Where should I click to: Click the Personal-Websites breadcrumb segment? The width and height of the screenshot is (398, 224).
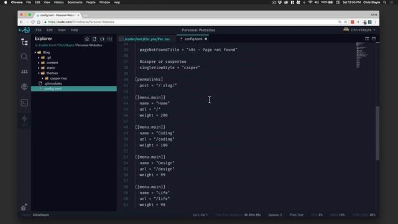click(89, 45)
